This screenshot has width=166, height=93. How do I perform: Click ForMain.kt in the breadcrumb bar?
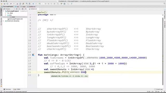tap(32, 6)
